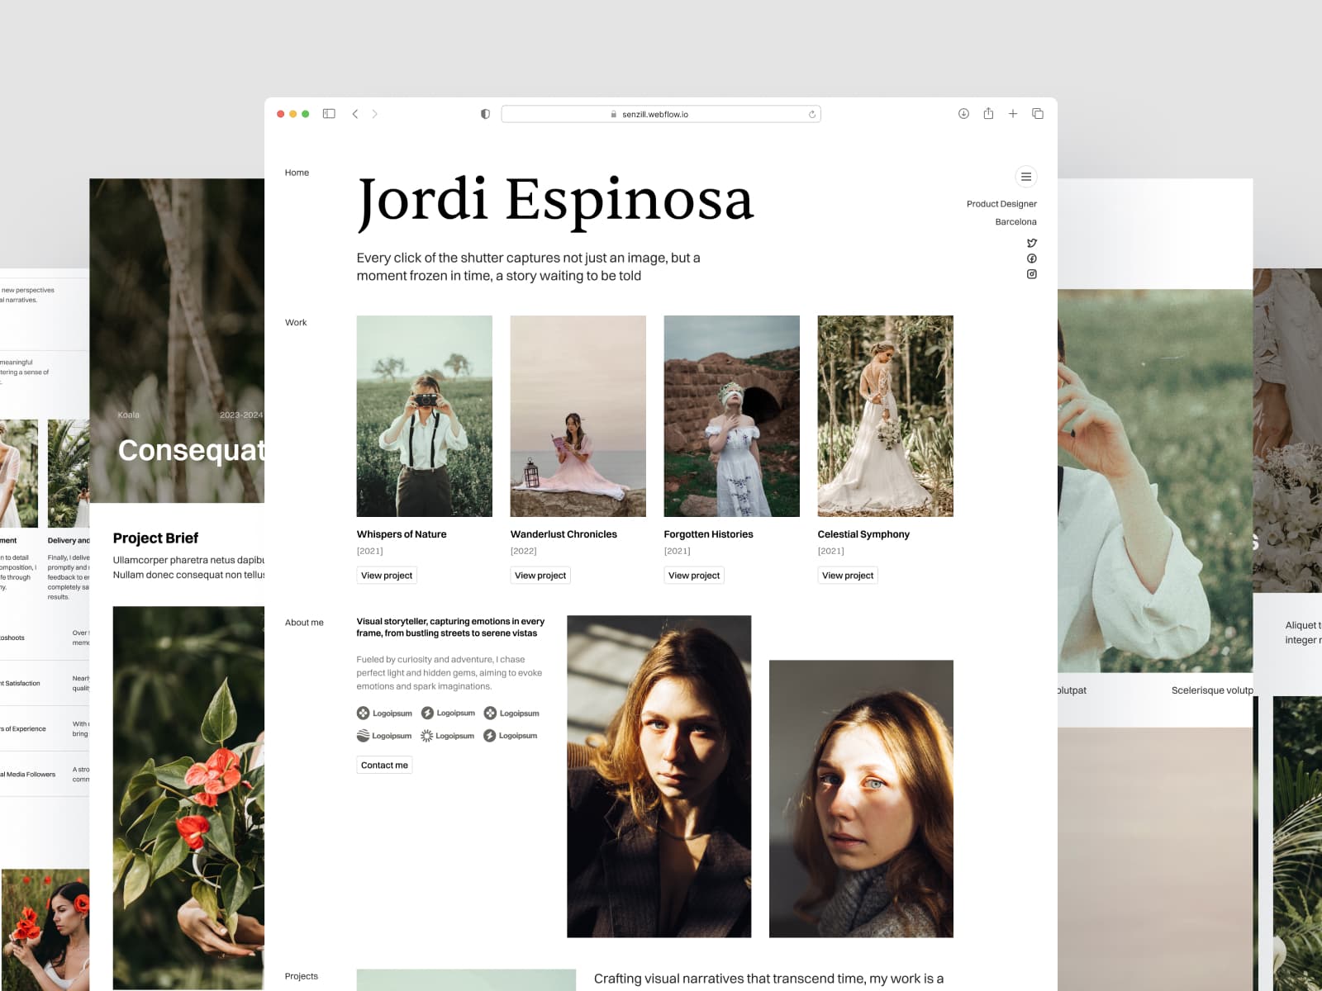Screen dimensions: 1322x991
Task: Click the large close-up portrait in About me
Action: (x=659, y=776)
